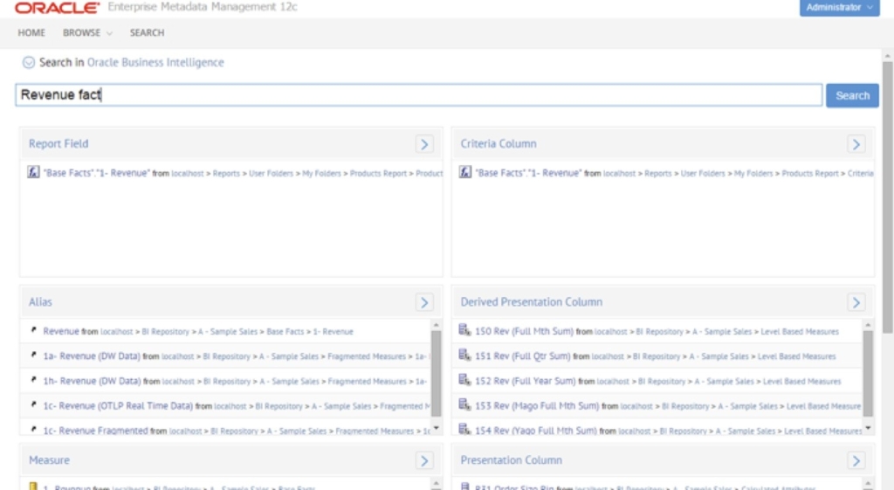Open 152 Rev (Full Year Sum) column
Image resolution: width=894 pixels, height=490 pixels.
[525, 381]
